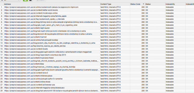
Task: Click the Content Type cell of row 3
Action: click(x=110, y=13)
